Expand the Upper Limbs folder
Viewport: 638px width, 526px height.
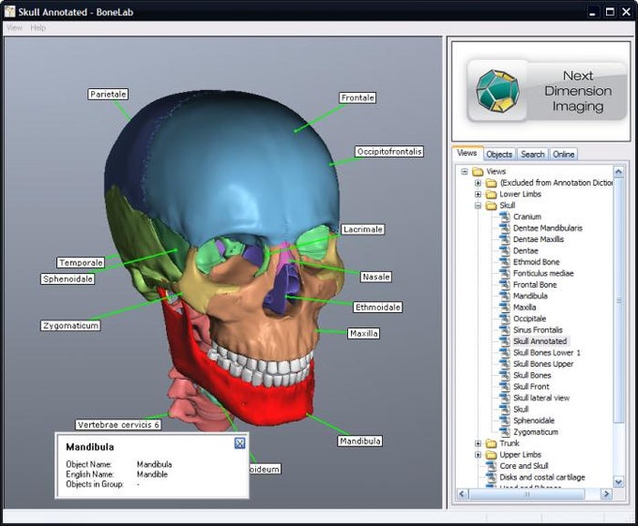478,455
